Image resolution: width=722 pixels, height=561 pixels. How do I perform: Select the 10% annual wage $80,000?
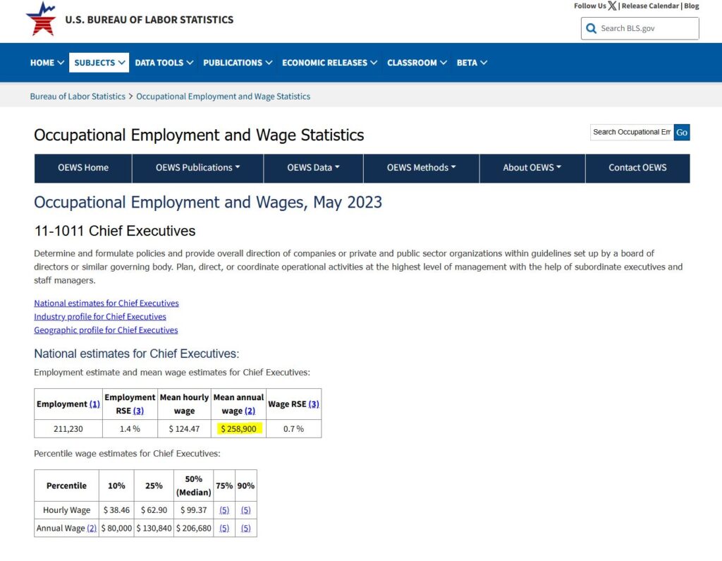(x=116, y=529)
